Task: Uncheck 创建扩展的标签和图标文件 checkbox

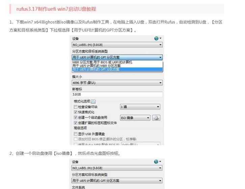Action: click(76, 123)
